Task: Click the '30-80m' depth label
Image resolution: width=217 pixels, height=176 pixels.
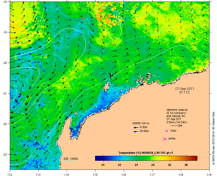Action: pos(144,131)
